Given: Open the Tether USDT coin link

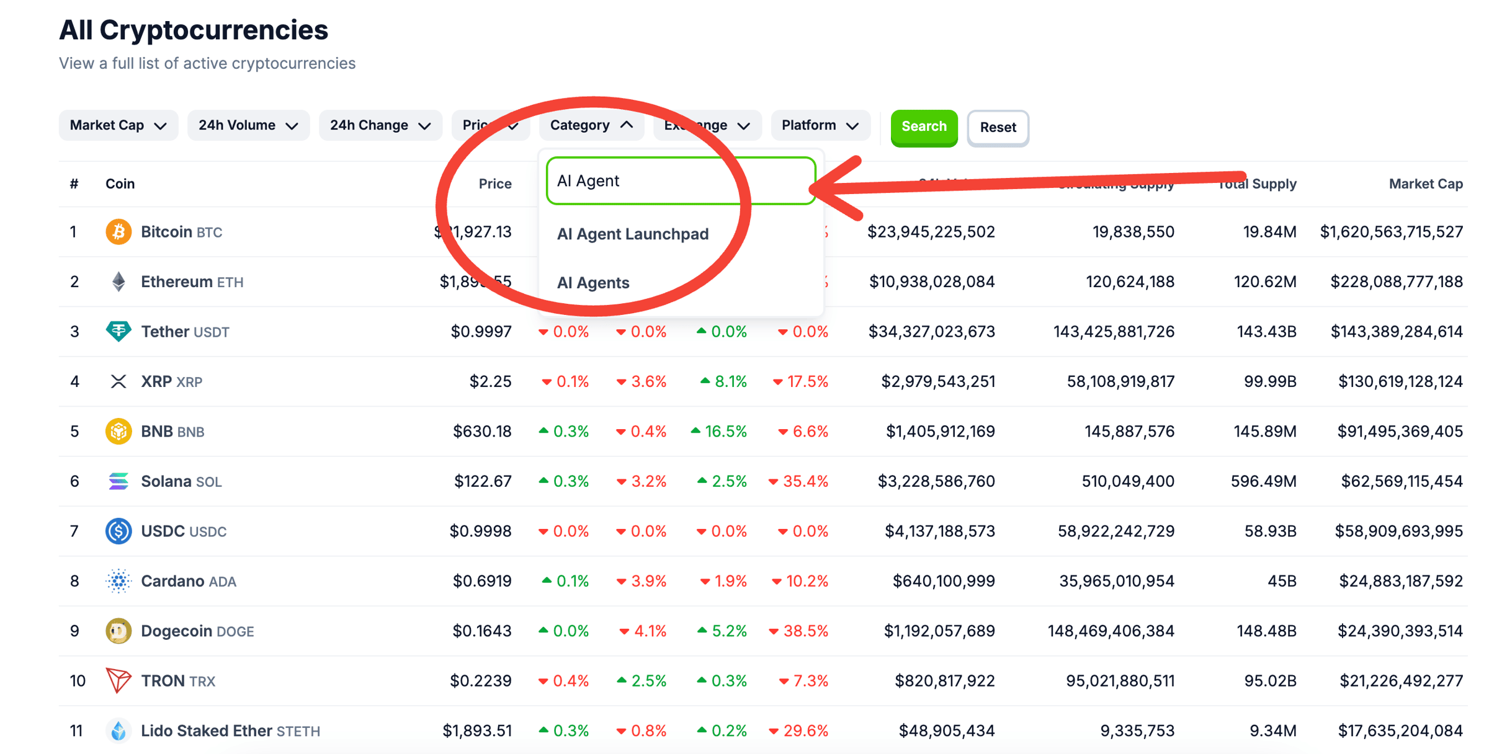Looking at the screenshot, I should coord(185,332).
